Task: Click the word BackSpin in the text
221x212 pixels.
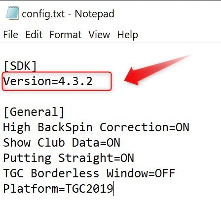Action: click(65, 128)
